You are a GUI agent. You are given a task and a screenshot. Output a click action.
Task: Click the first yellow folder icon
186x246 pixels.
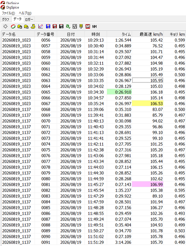(x=20, y=26)
